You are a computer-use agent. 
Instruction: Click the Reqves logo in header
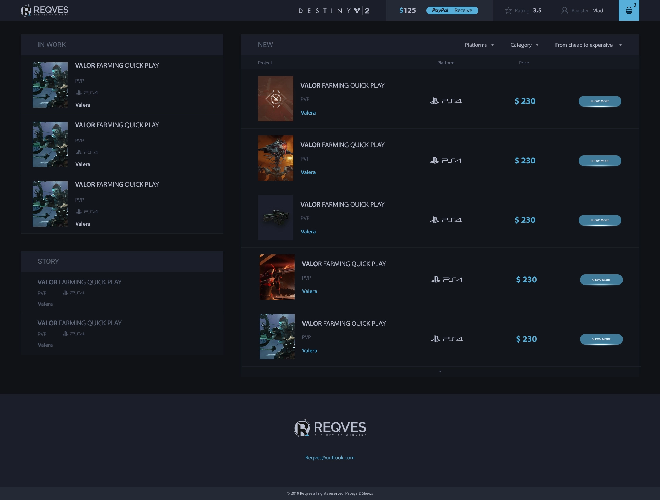(x=45, y=10)
